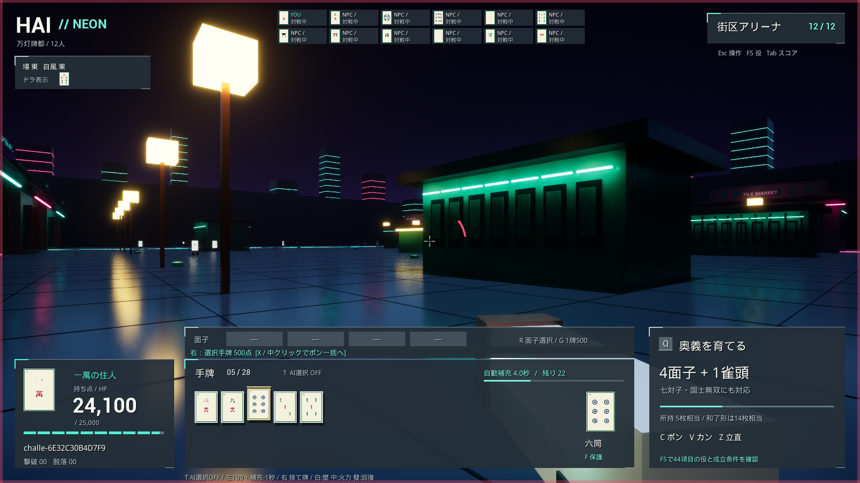Click the HP segment bar under 24,100
Image resolution: width=860 pixels, height=483 pixels.
point(94,433)
